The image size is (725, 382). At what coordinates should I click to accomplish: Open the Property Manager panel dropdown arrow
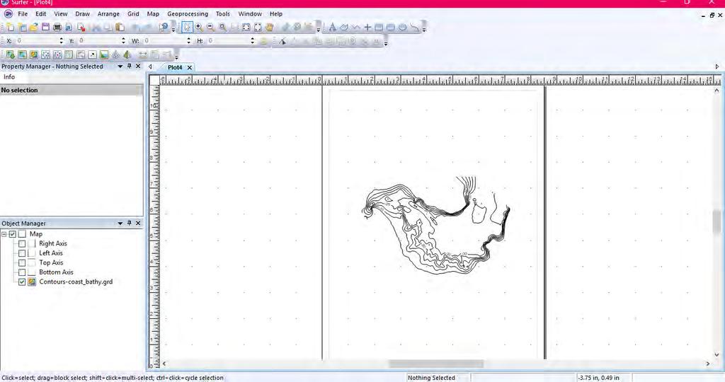[x=120, y=66]
